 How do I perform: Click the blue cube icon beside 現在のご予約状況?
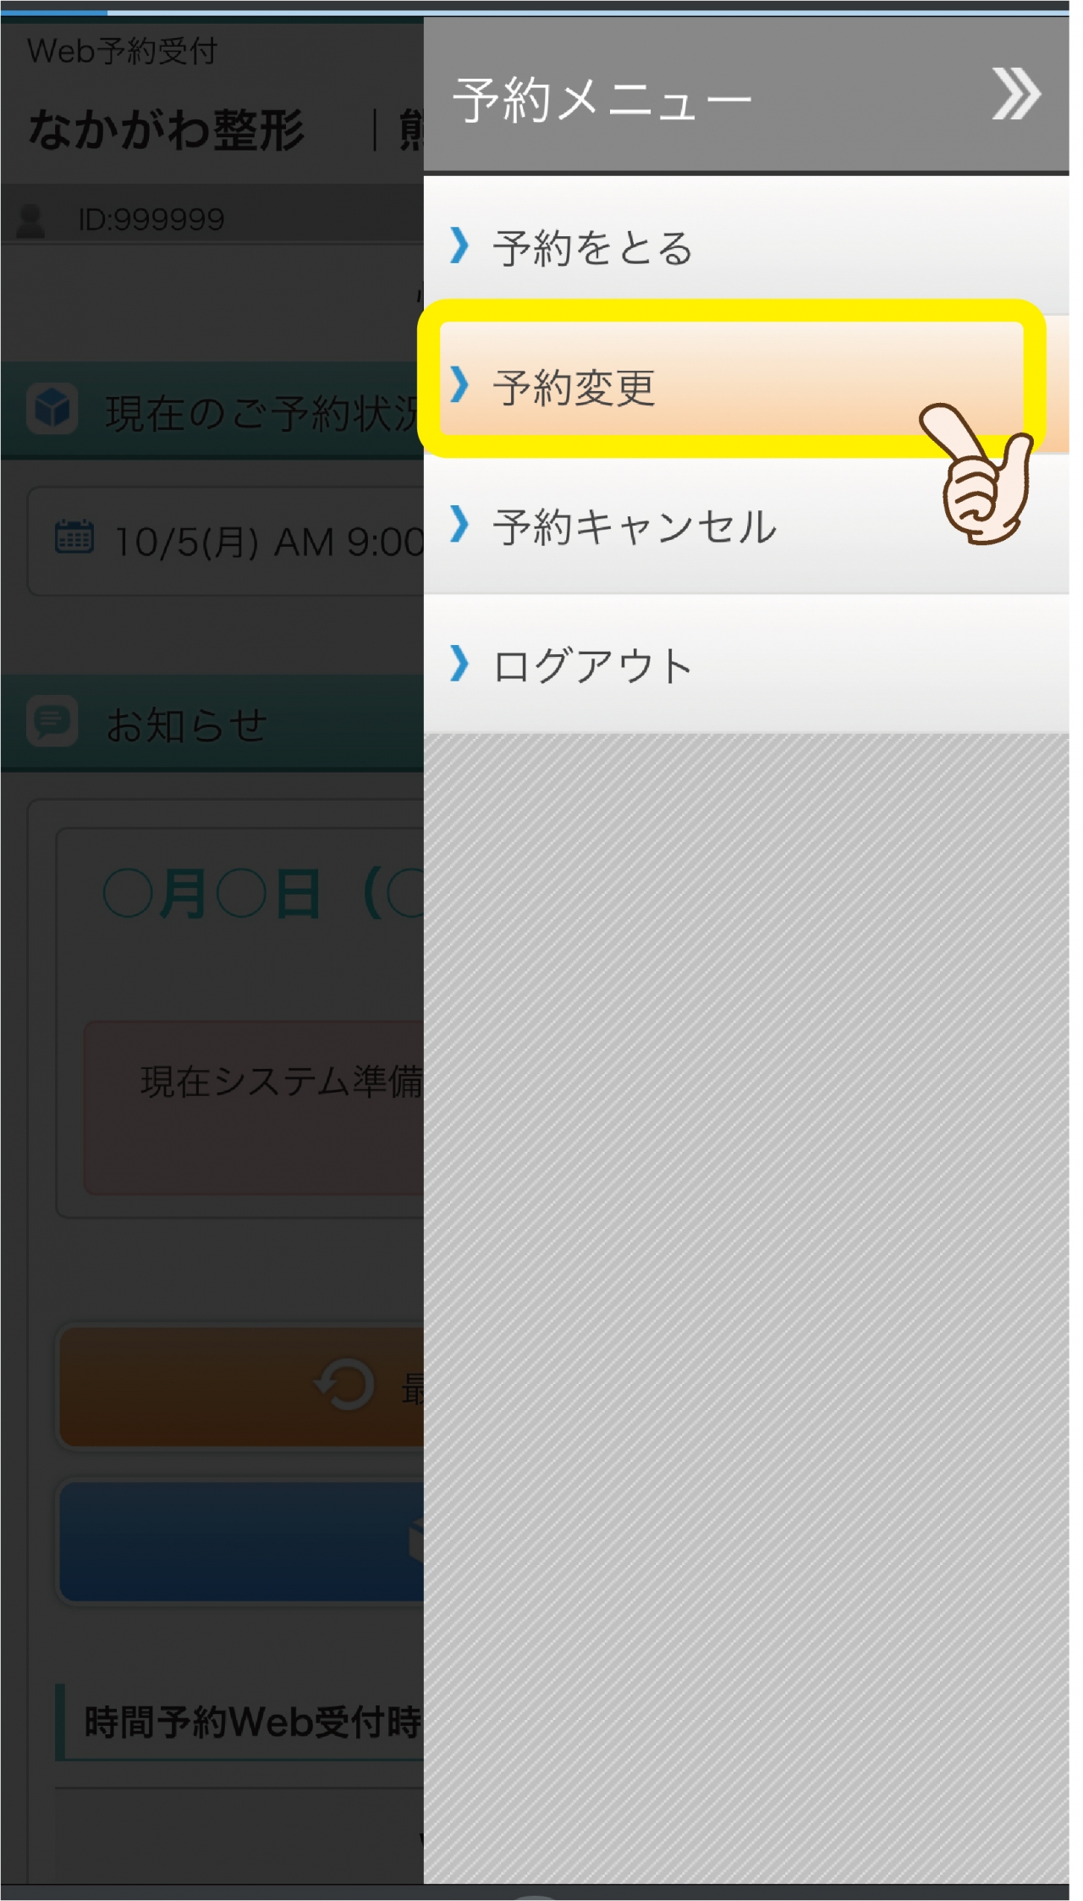[x=52, y=408]
